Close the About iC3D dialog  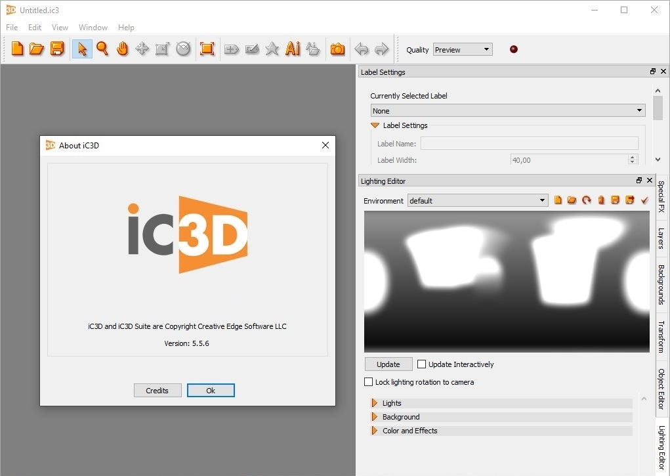(x=325, y=145)
